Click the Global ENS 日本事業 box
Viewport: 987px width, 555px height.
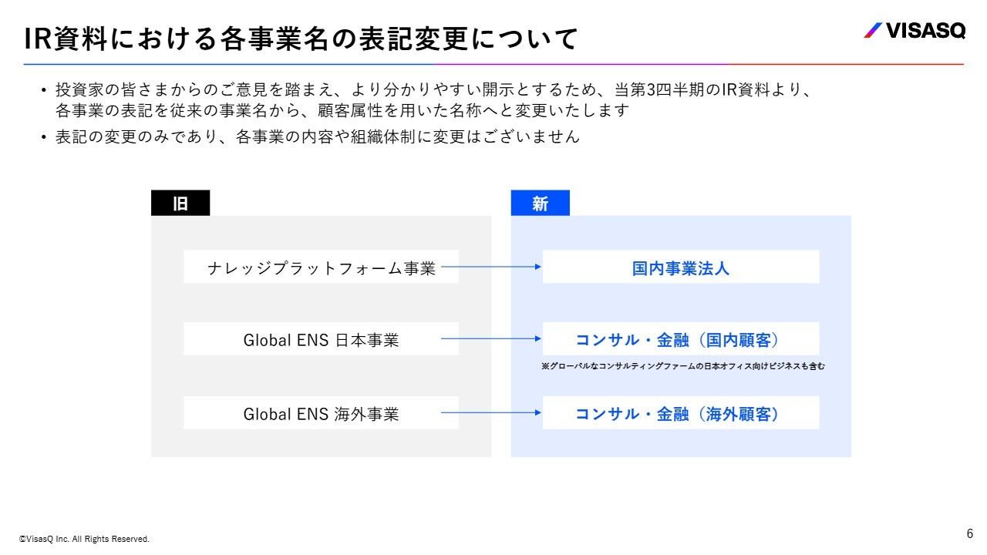(x=321, y=339)
